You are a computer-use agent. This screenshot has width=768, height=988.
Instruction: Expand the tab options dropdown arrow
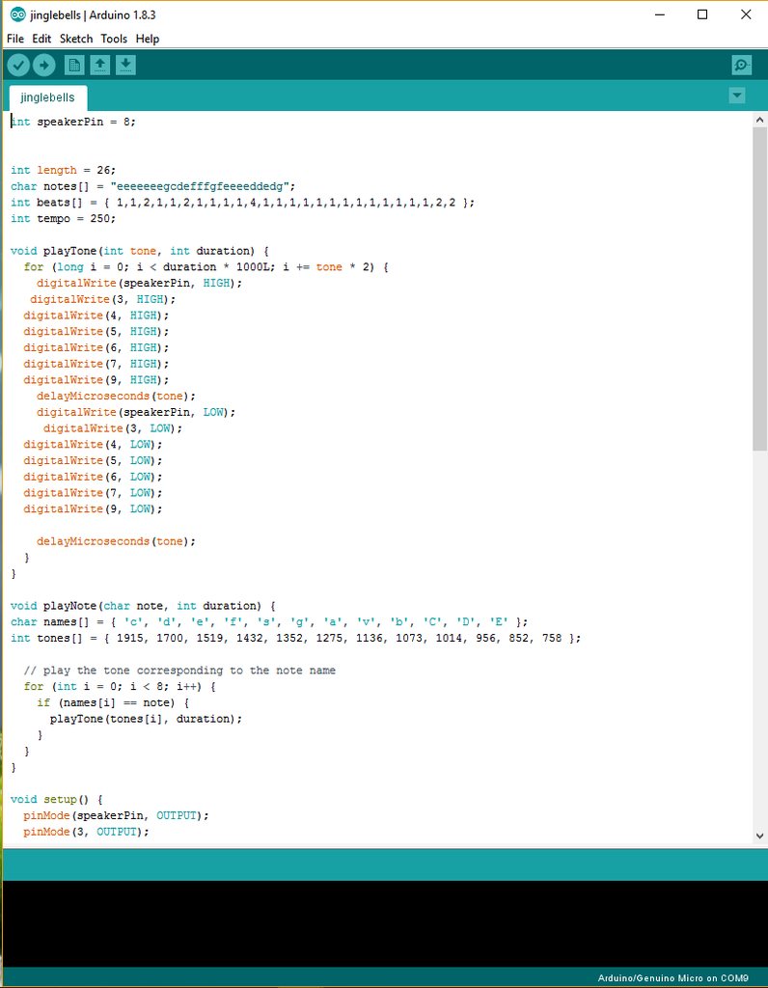(x=736, y=96)
